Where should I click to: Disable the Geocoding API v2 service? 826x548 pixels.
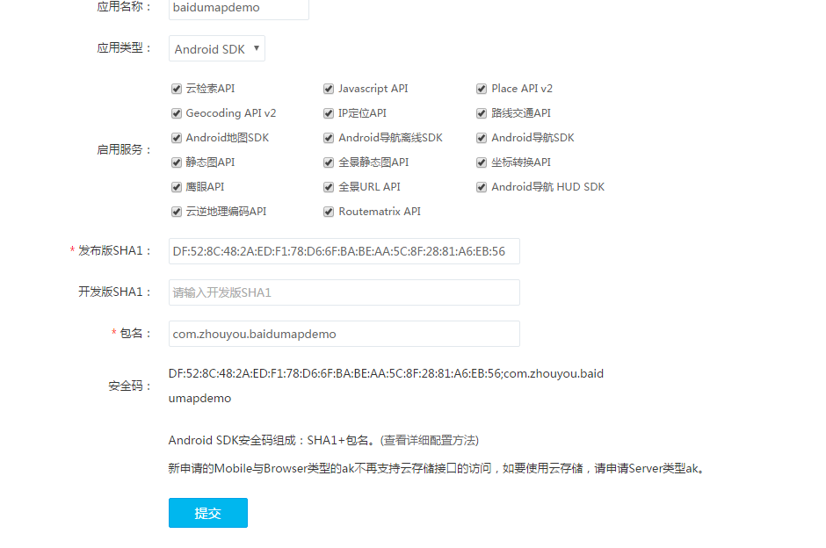pyautogui.click(x=177, y=113)
